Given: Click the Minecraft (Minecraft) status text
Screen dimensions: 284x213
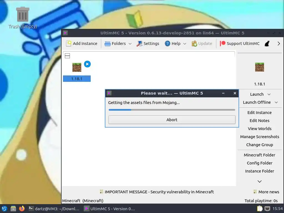Looking at the screenshot, I should click(83, 201).
